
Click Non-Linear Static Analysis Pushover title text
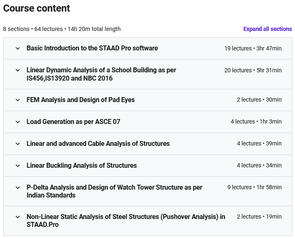click(126, 221)
